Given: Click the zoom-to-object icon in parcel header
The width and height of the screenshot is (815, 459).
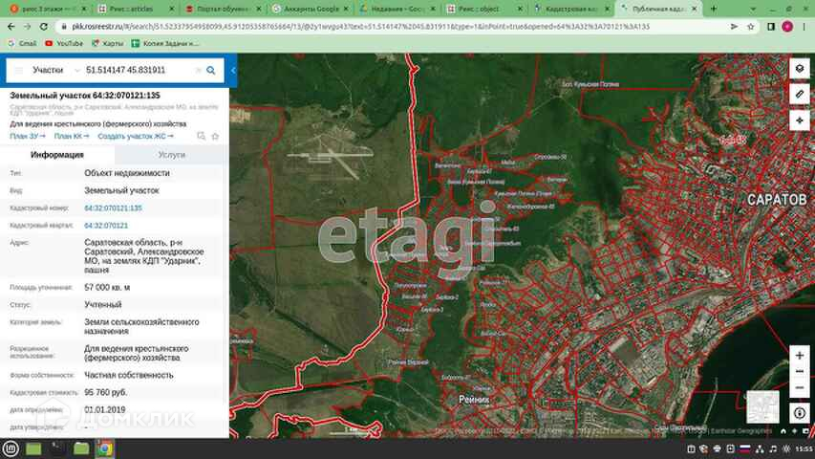Looking at the screenshot, I should [202, 136].
